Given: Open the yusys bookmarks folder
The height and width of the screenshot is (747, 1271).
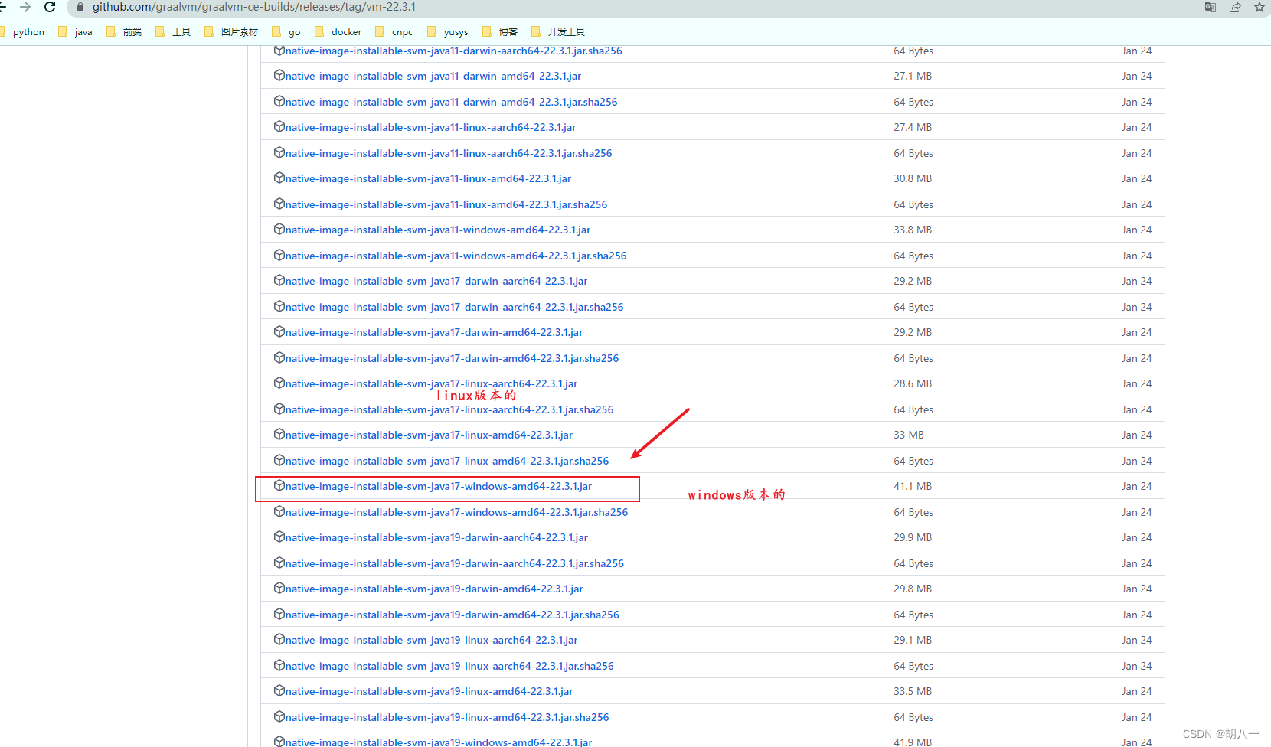Looking at the screenshot, I should tap(448, 31).
